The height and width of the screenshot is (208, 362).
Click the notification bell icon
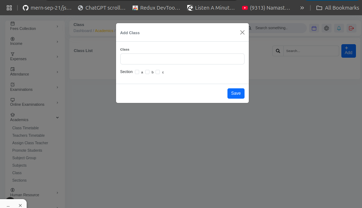click(339, 28)
